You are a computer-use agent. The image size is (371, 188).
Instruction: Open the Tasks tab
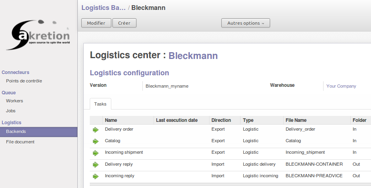(x=100, y=104)
